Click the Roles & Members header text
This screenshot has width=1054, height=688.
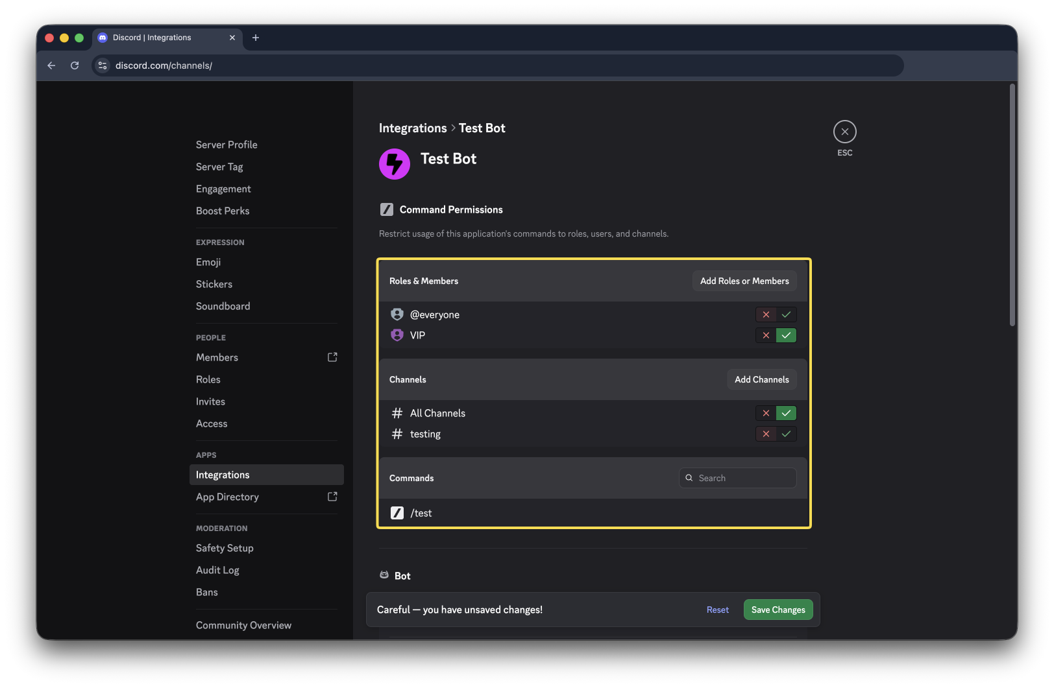424,281
